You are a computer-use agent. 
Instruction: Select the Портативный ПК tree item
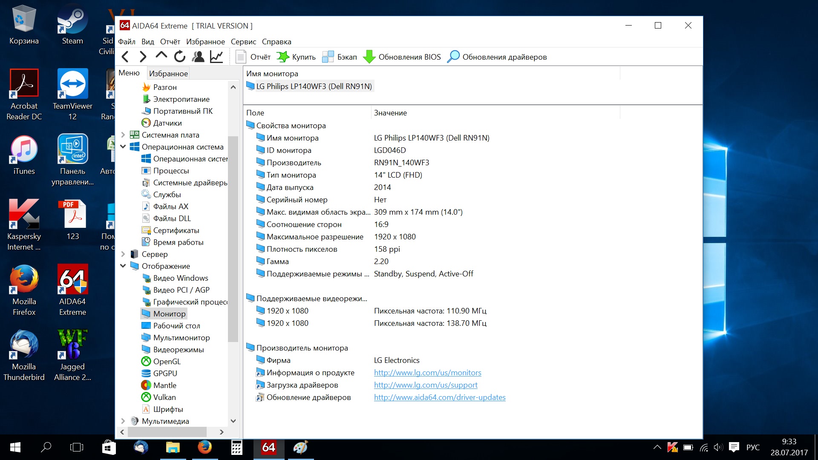(x=177, y=111)
